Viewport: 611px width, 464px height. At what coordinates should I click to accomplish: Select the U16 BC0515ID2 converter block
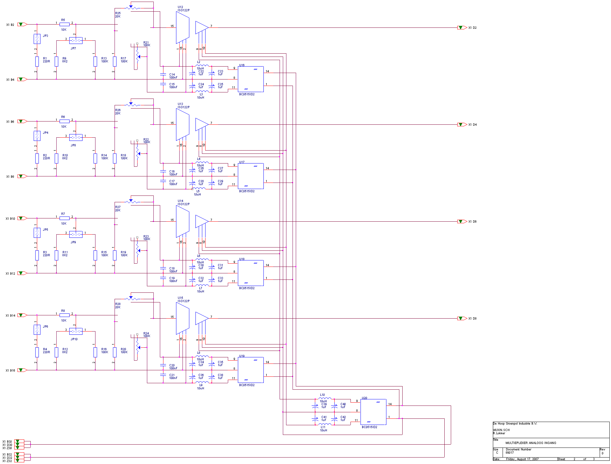(250, 79)
